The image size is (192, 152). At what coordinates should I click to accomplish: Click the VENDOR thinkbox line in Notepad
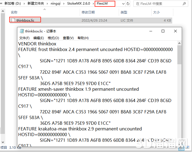point(37,44)
